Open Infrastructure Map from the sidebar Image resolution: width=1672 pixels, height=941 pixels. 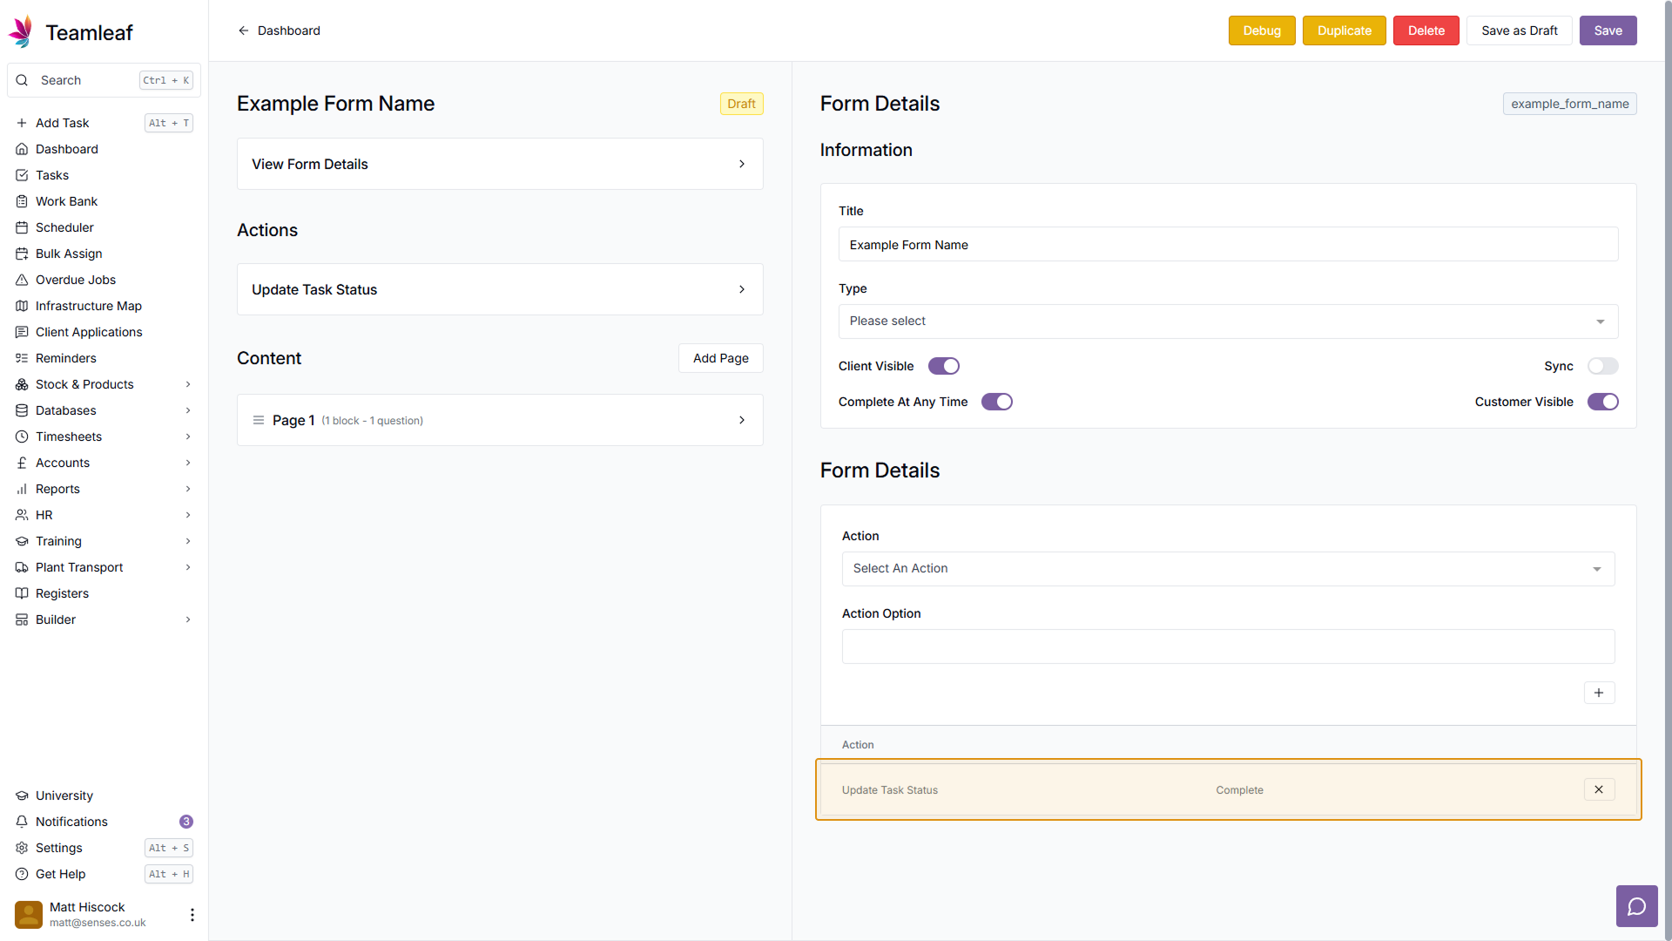88,306
